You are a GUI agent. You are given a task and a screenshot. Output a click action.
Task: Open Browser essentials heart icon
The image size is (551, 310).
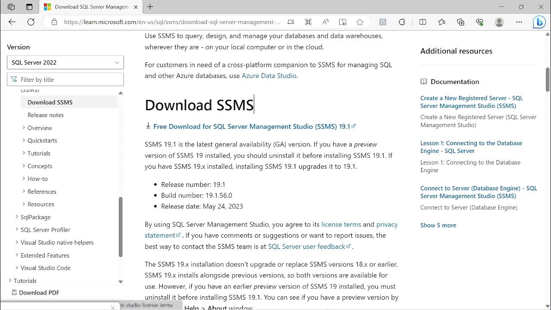480,22
